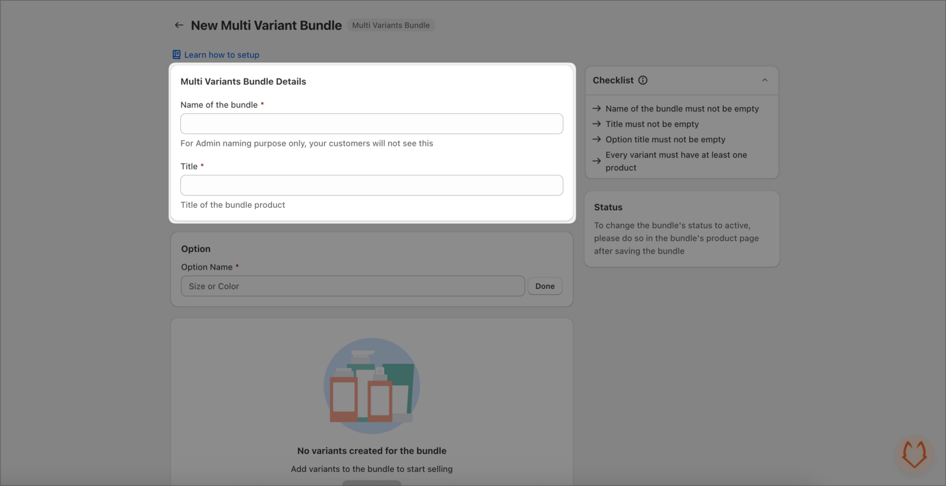Click the back arrow beside the page title
Viewport: 946px width, 486px height.
click(179, 25)
